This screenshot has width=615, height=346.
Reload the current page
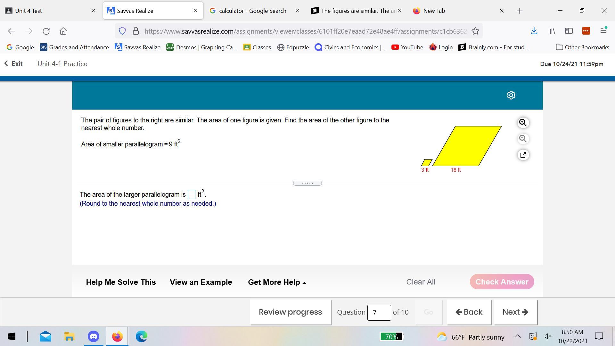click(x=46, y=31)
